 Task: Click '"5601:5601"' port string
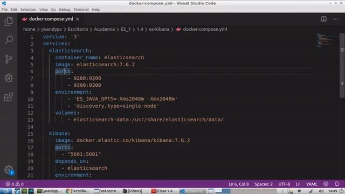pos(84,154)
